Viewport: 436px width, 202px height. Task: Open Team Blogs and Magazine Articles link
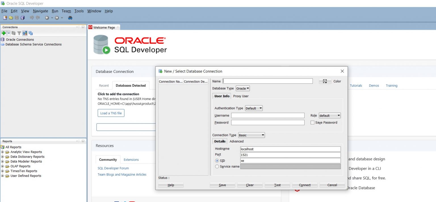122,175
